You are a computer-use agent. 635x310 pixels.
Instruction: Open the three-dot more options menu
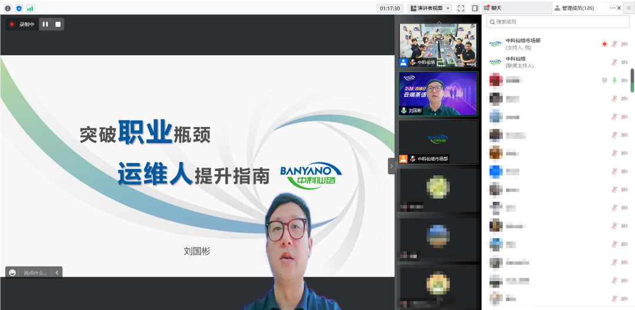pyautogui.click(x=612, y=8)
